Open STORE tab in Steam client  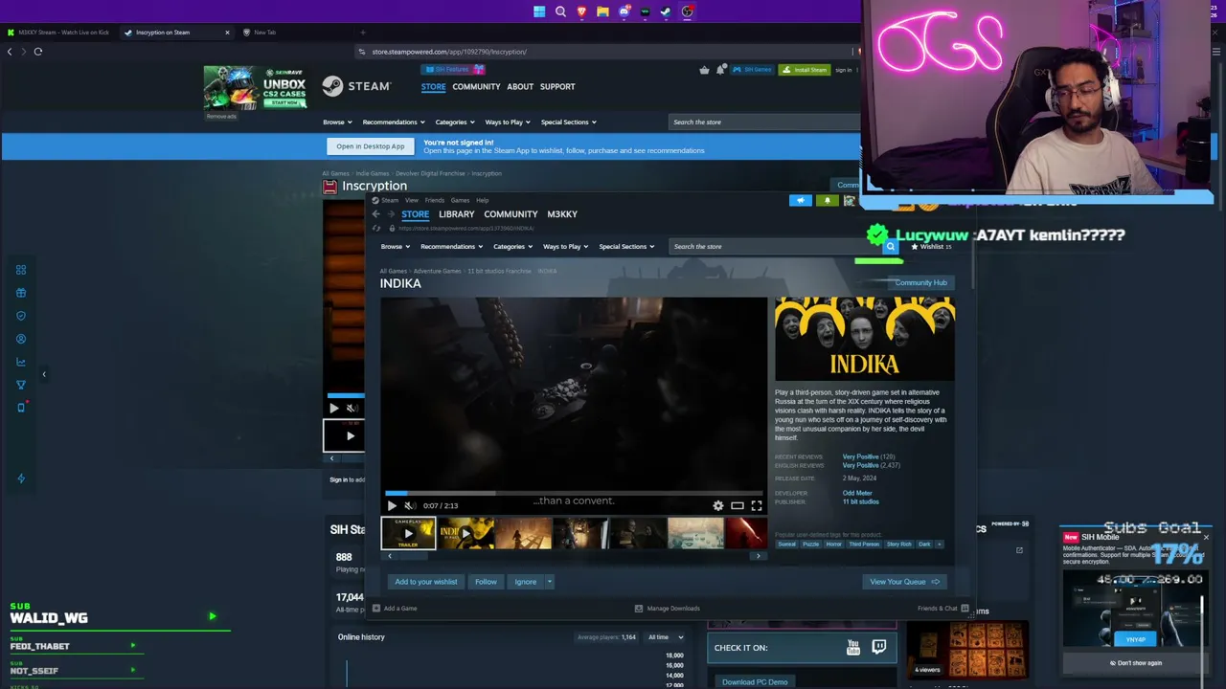[415, 214]
